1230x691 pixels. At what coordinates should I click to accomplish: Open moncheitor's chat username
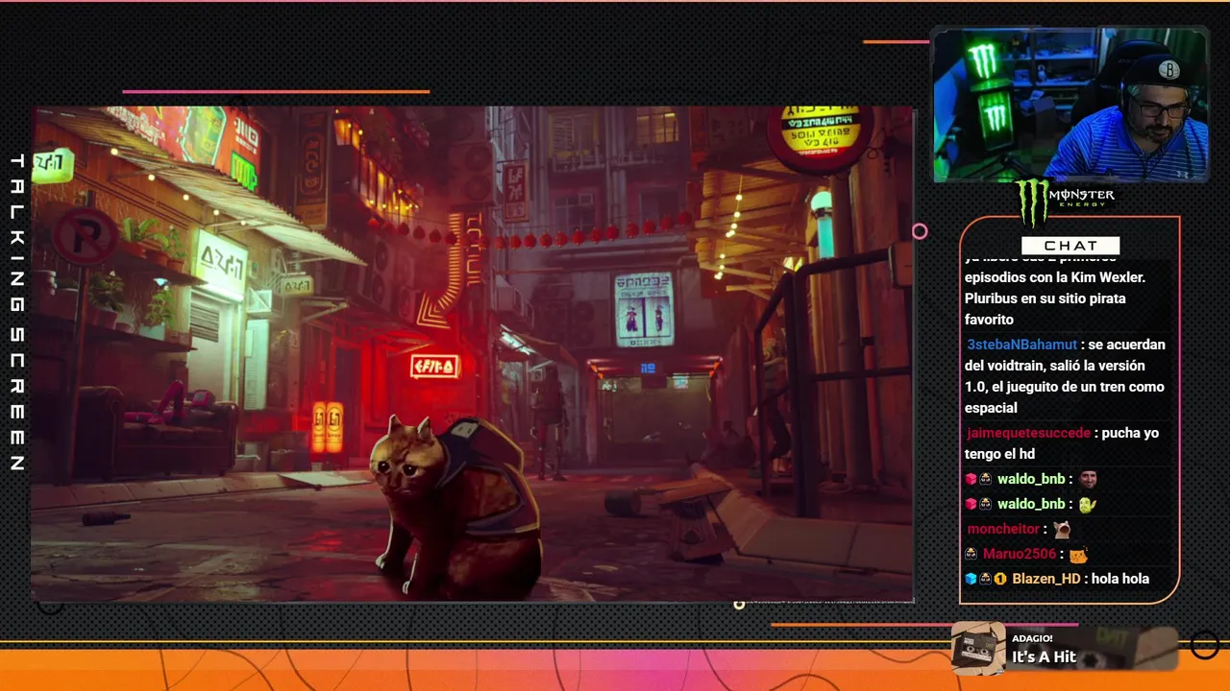tap(1003, 529)
